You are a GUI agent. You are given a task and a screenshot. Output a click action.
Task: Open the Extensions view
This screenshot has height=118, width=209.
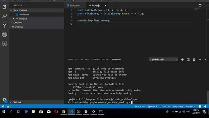[x=4, y=44]
